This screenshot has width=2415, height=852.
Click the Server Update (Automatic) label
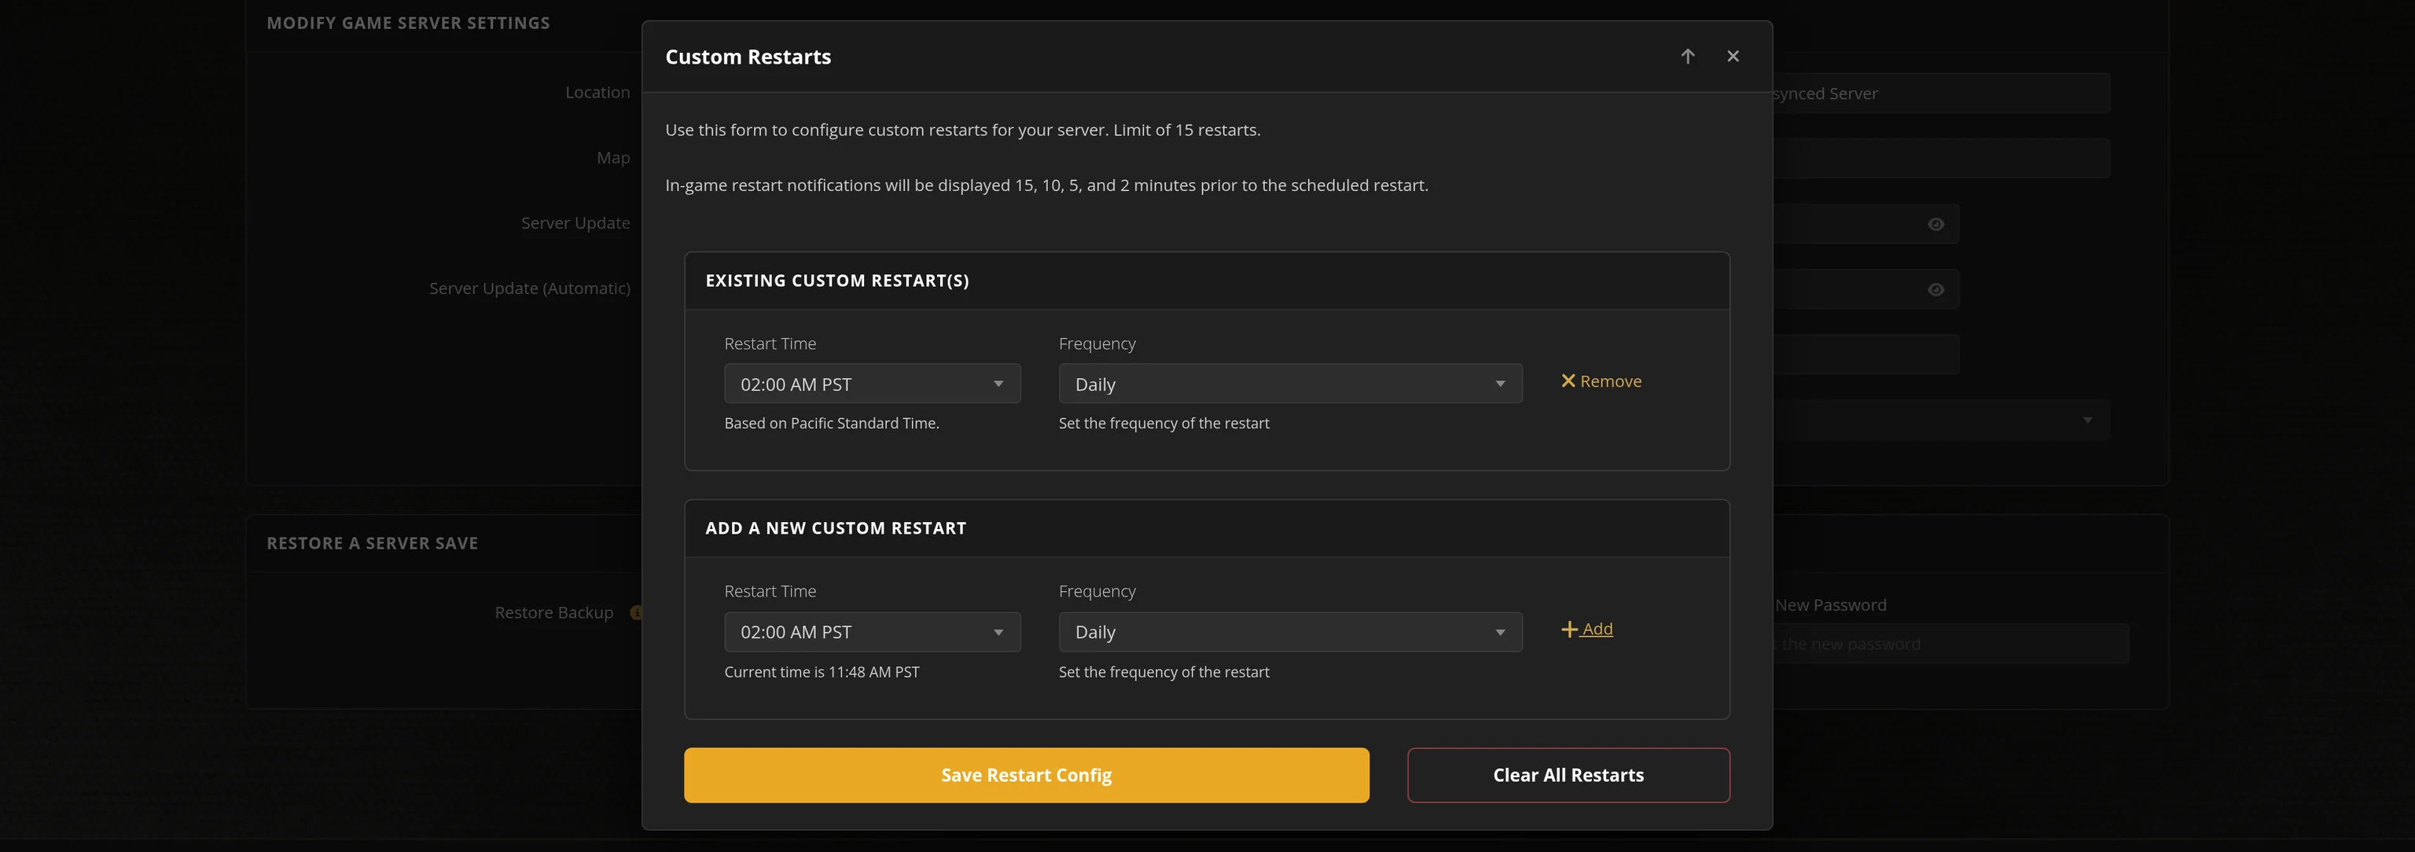[x=530, y=288]
